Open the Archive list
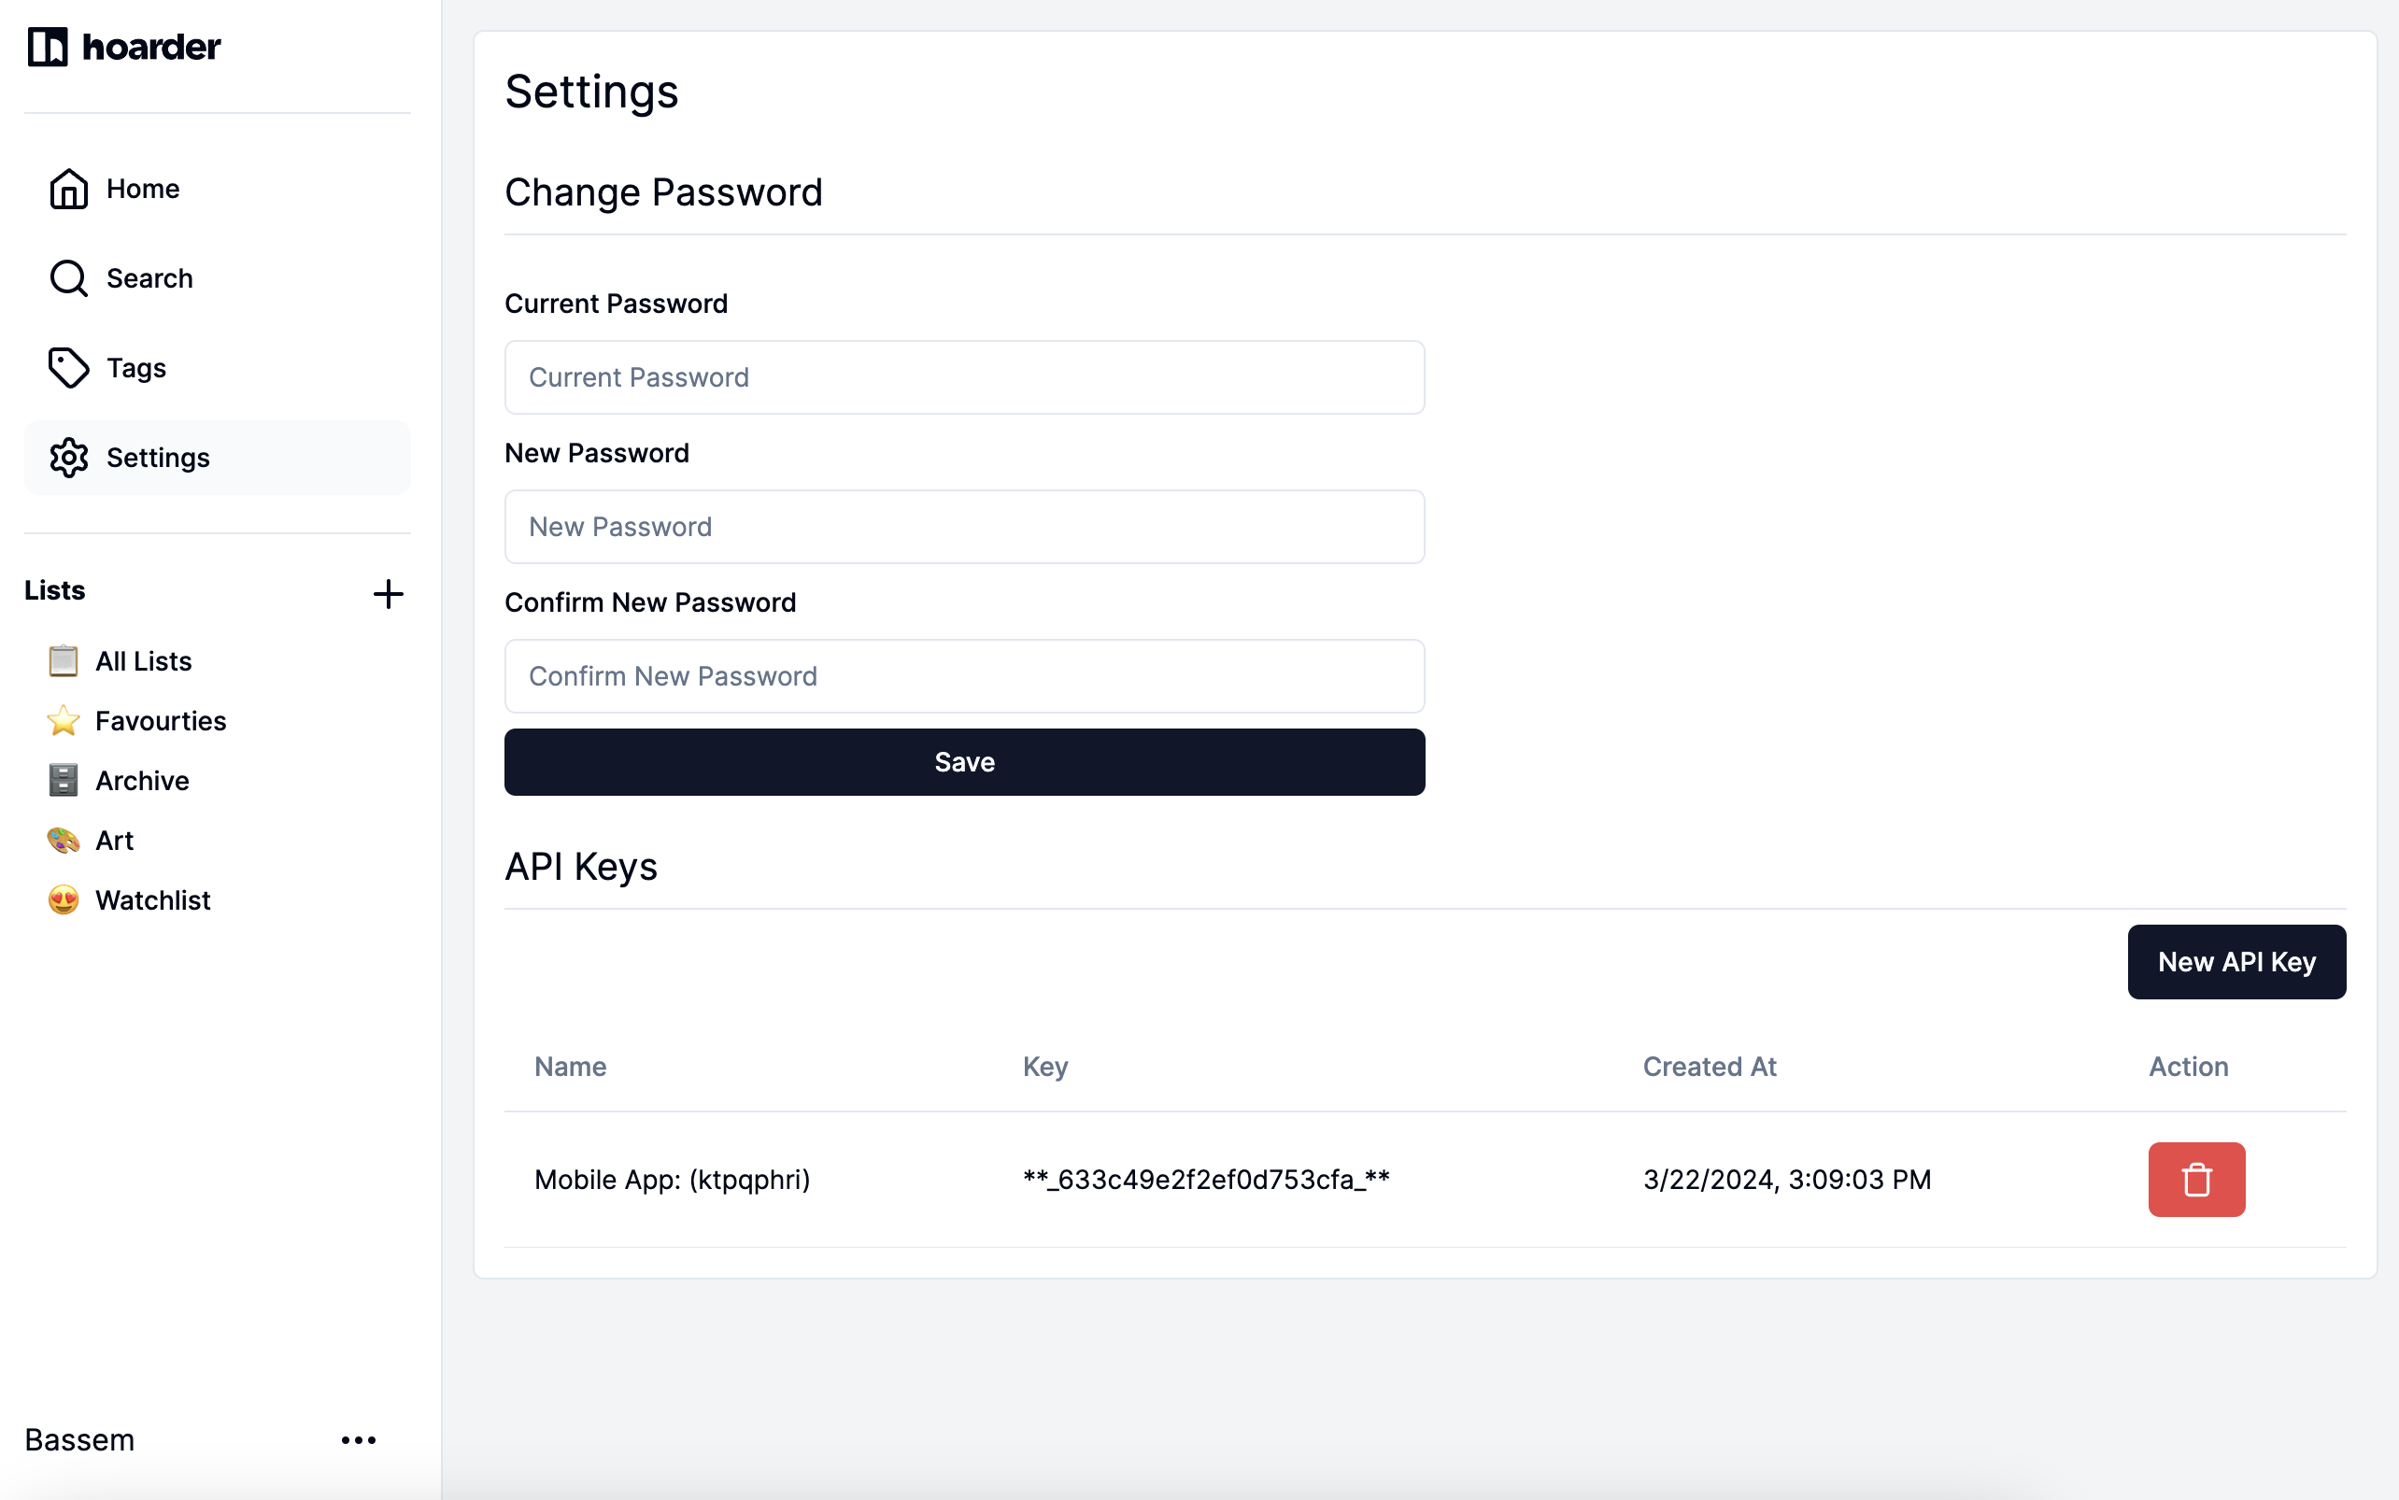Screen dimensions: 2399x1500 click(142, 781)
